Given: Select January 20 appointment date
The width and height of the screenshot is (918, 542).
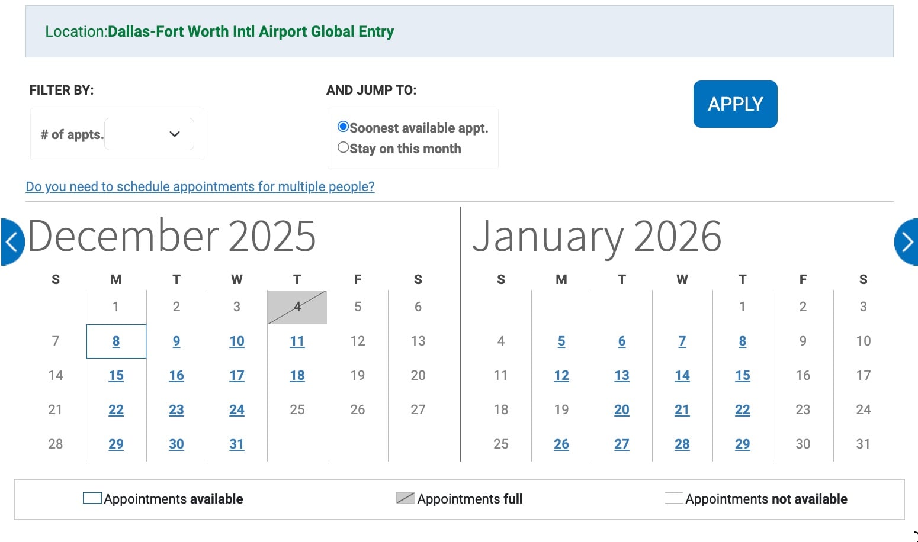Looking at the screenshot, I should [621, 409].
